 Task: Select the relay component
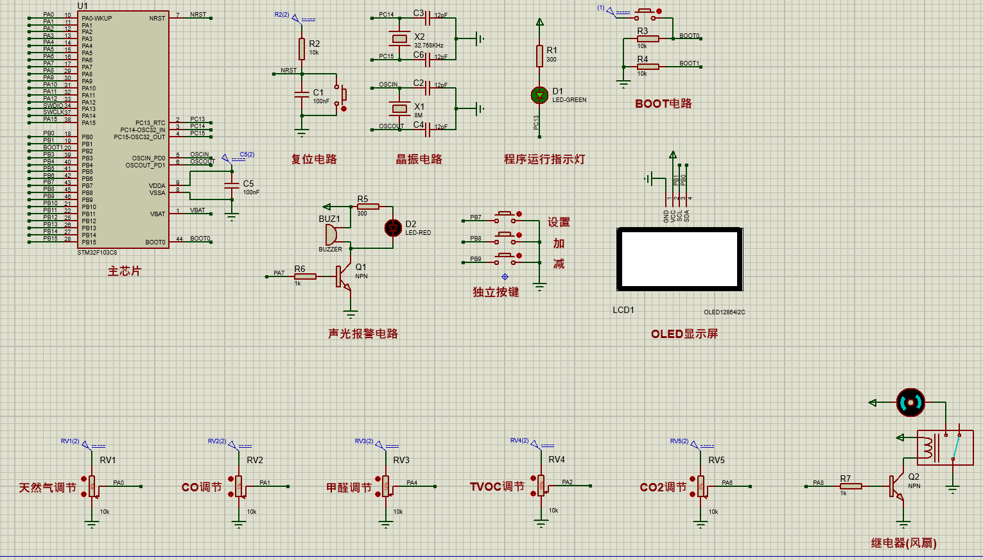coord(945,447)
